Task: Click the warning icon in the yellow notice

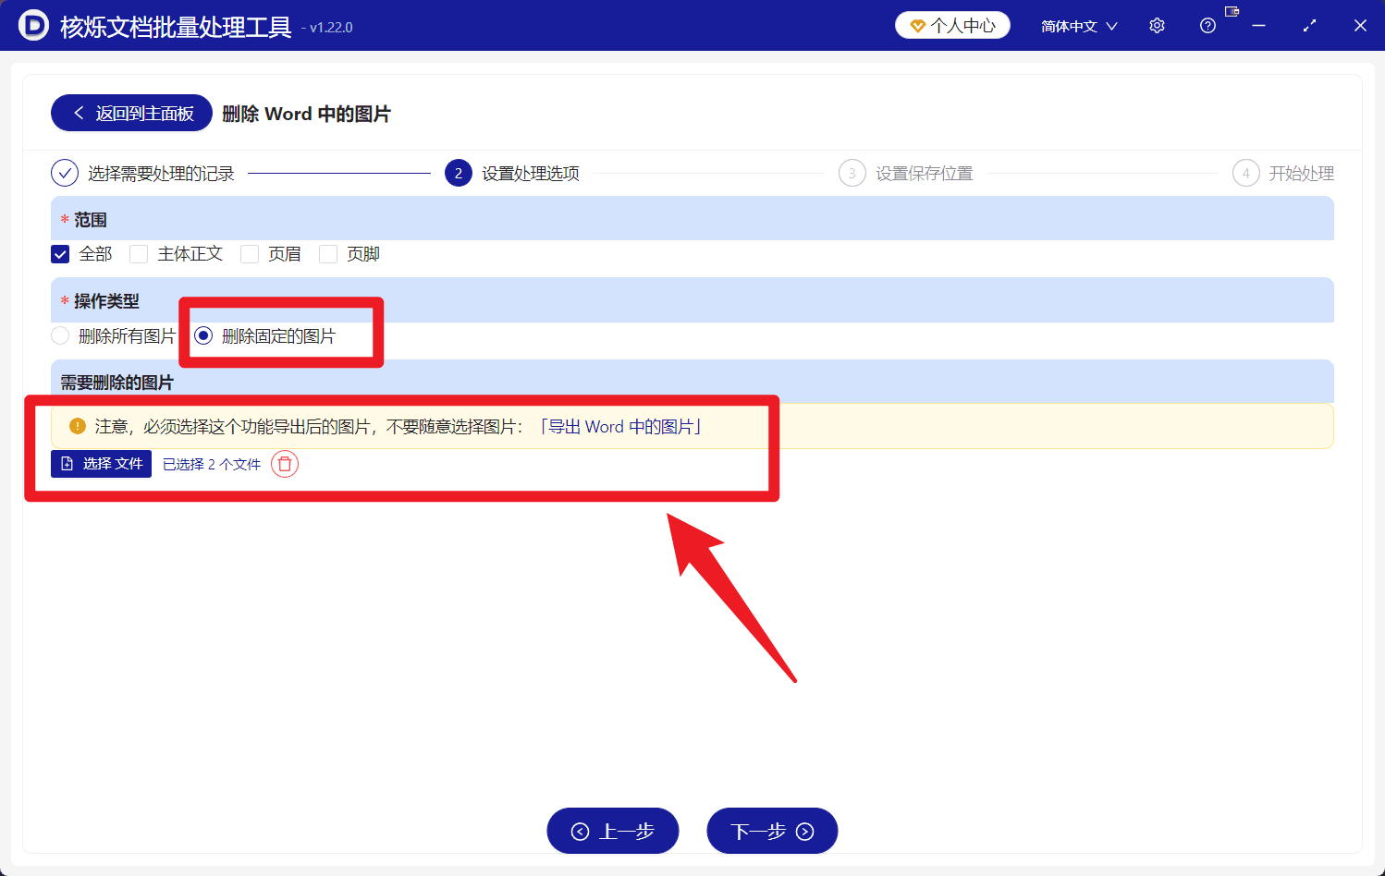Action: click(76, 426)
